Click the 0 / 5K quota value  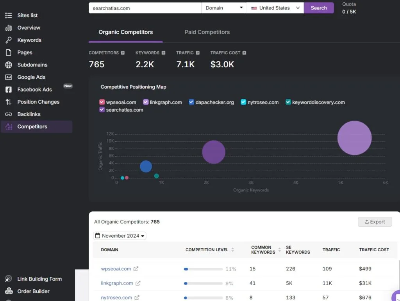coord(349,12)
